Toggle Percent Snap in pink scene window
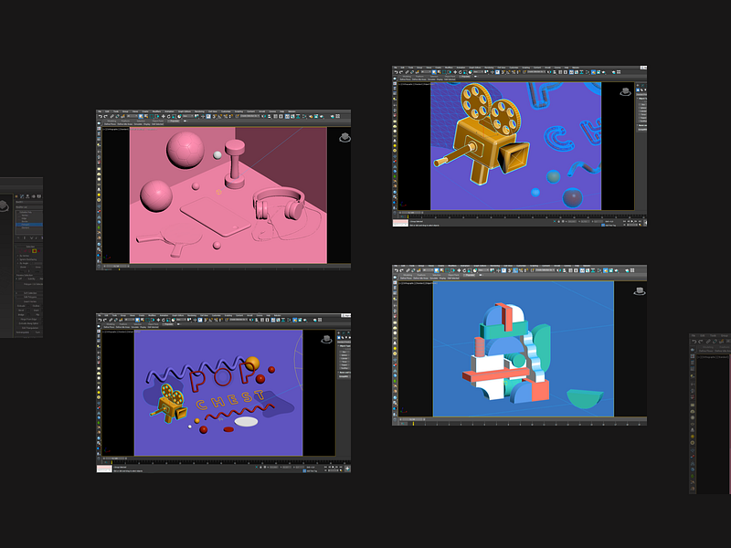This screenshot has height=548, width=731. 226,117
